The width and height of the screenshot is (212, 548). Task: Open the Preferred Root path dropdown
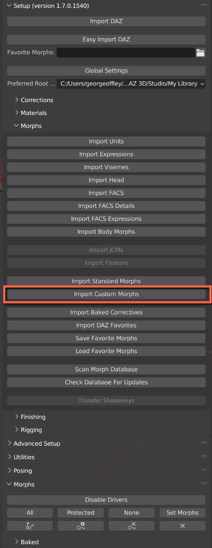(x=131, y=84)
